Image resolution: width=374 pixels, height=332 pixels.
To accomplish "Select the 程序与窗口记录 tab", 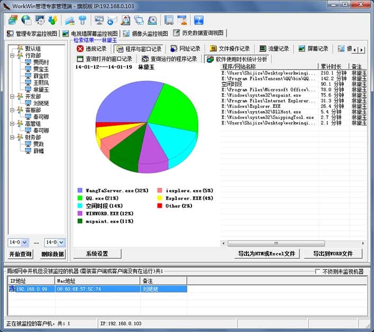I will [x=139, y=49].
